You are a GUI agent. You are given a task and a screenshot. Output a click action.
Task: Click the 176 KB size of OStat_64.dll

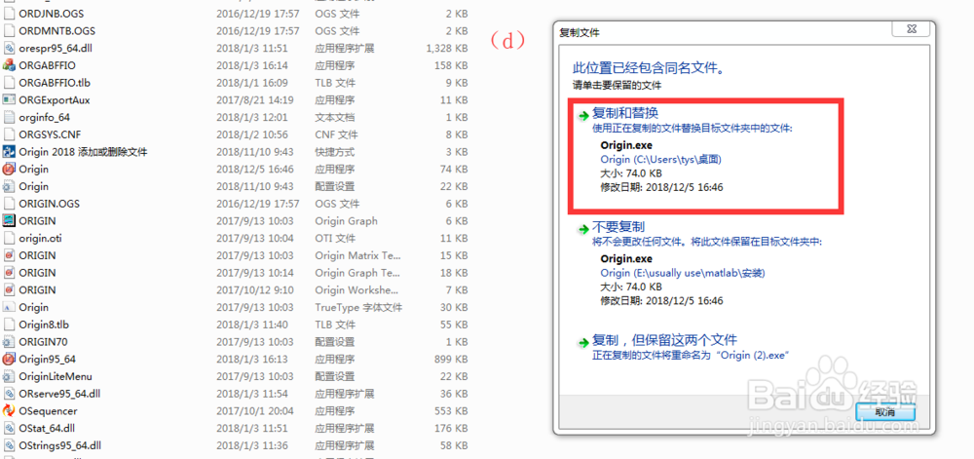point(451,428)
